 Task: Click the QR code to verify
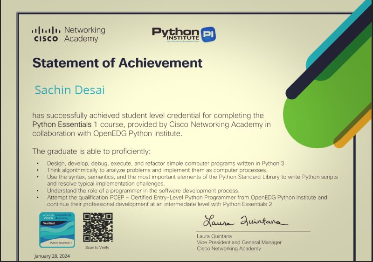pyautogui.click(x=98, y=228)
